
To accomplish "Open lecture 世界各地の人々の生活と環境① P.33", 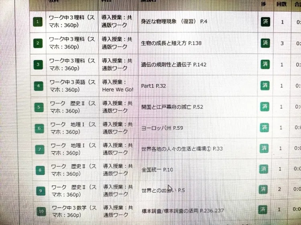I will pyautogui.click(x=182, y=149).
